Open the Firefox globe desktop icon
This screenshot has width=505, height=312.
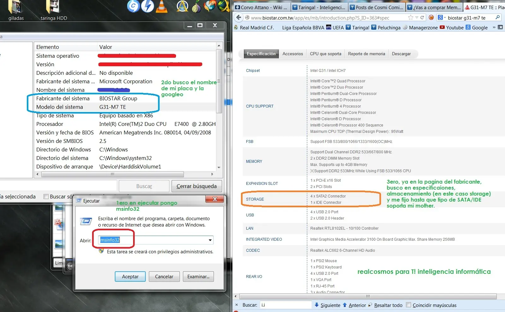210,6
